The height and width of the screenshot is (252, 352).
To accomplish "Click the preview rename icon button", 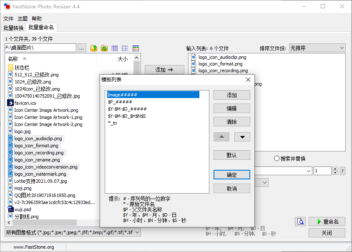I will tap(300, 222).
